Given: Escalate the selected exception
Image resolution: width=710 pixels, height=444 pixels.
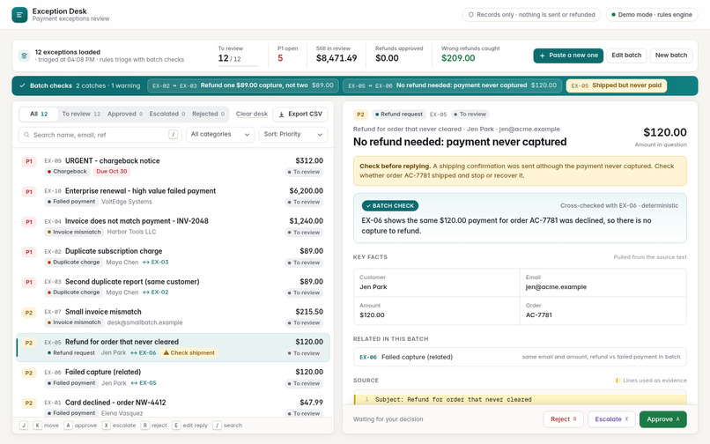Looking at the screenshot, I should point(611,419).
